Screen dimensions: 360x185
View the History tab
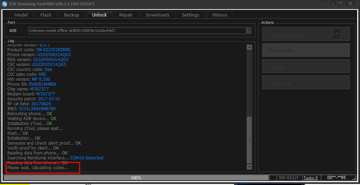(x=220, y=15)
